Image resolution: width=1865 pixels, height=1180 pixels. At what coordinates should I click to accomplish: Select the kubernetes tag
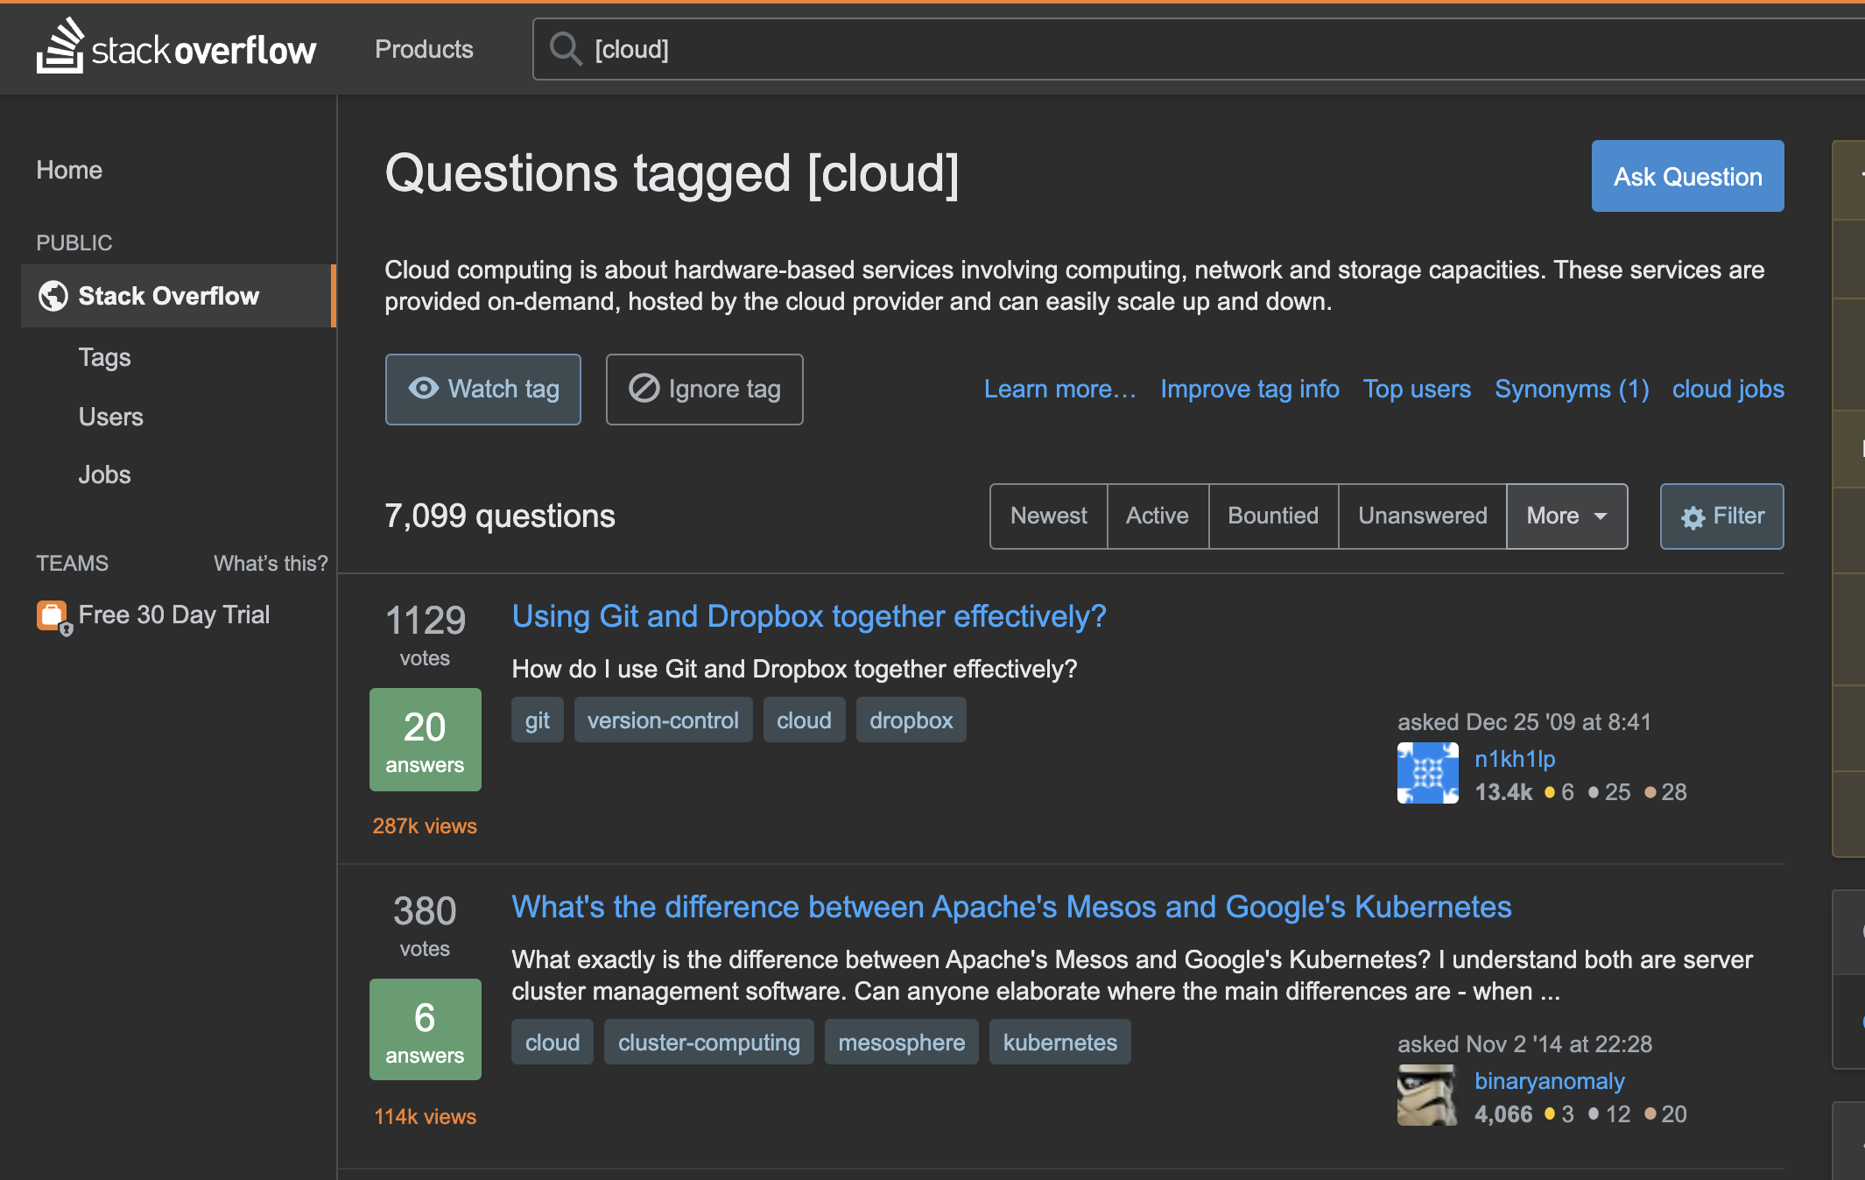(1059, 1042)
